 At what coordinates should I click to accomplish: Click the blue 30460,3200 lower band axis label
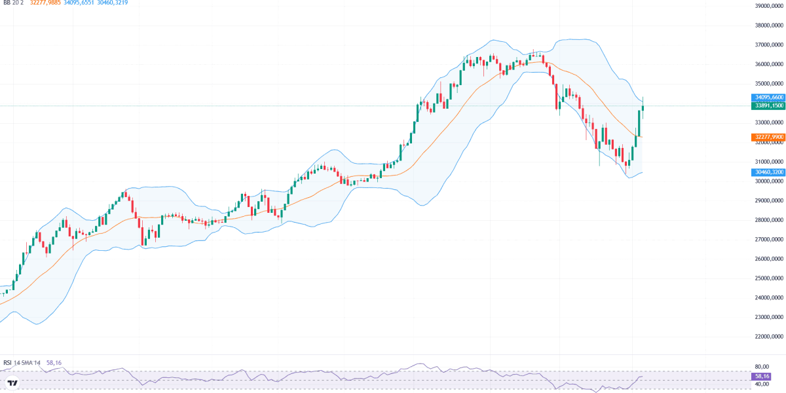(768, 172)
